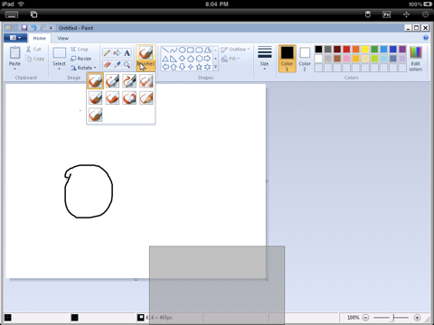Open Edit colors

point(416,59)
